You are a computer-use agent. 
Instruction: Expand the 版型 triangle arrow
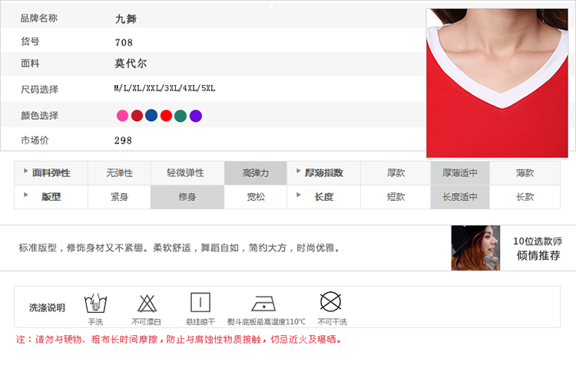point(25,195)
